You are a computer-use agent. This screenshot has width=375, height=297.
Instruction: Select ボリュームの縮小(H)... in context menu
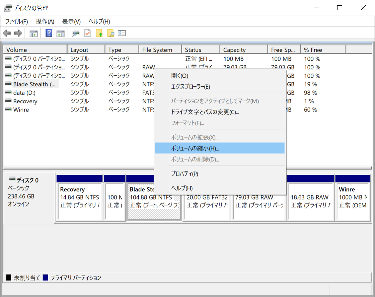(220, 148)
